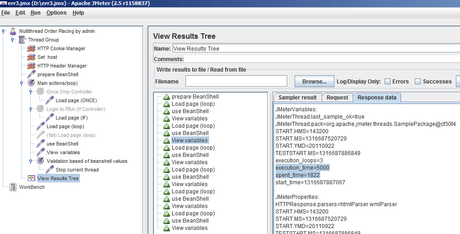
Task: Collapse the Validation based of beanshell values node
Action: [31, 161]
